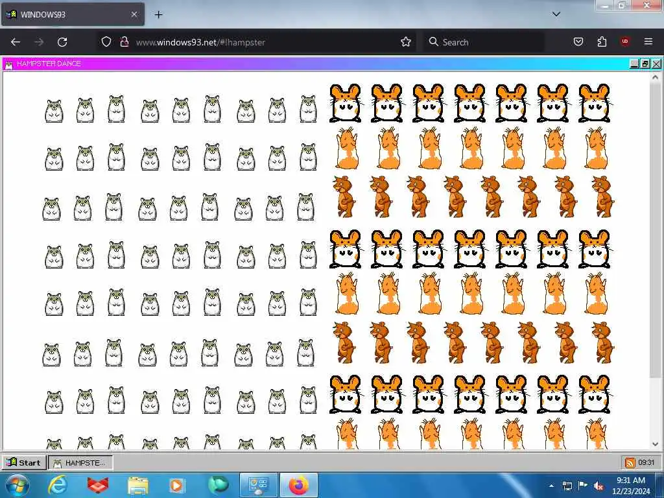664x498 pixels.
Task: Open the green round taskbar application
Action: coord(218,485)
